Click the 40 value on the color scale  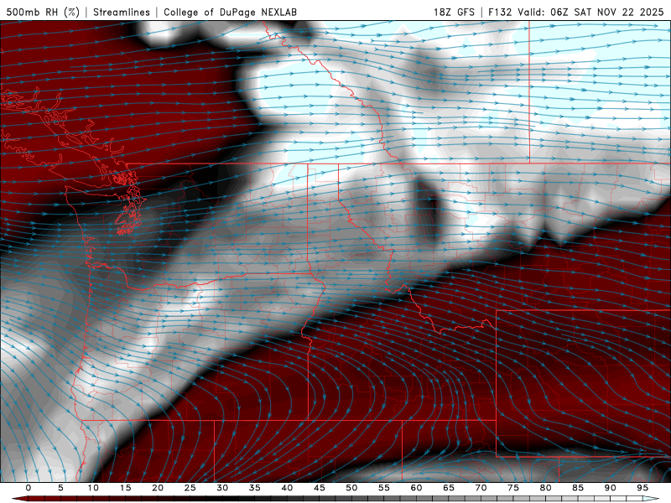coord(287,488)
